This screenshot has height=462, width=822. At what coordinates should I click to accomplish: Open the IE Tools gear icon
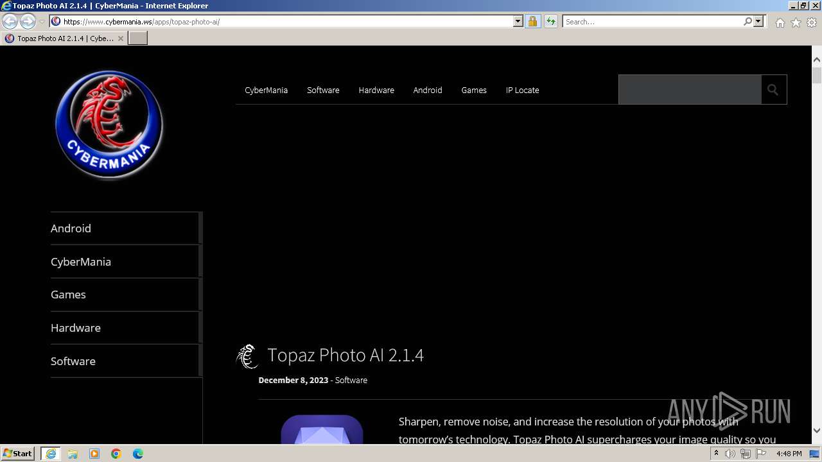[812, 22]
